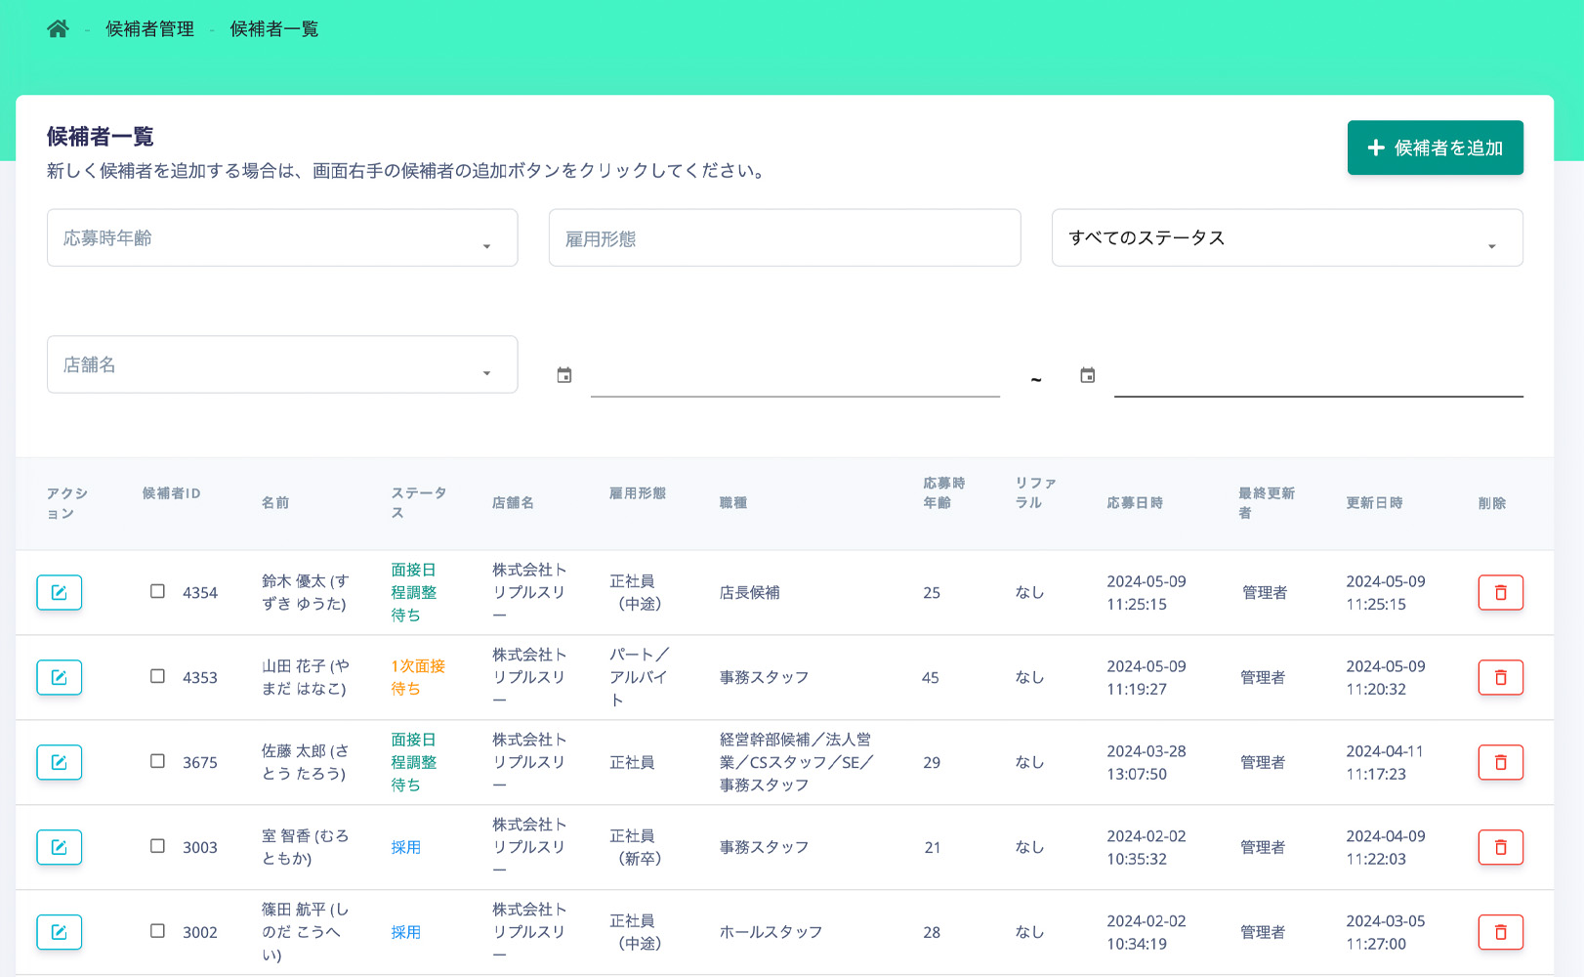Delete candidate 3003 with trash icon

(1501, 847)
